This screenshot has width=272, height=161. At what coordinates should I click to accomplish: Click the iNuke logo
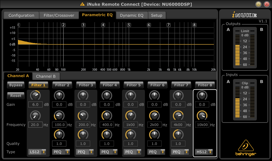[244, 15]
